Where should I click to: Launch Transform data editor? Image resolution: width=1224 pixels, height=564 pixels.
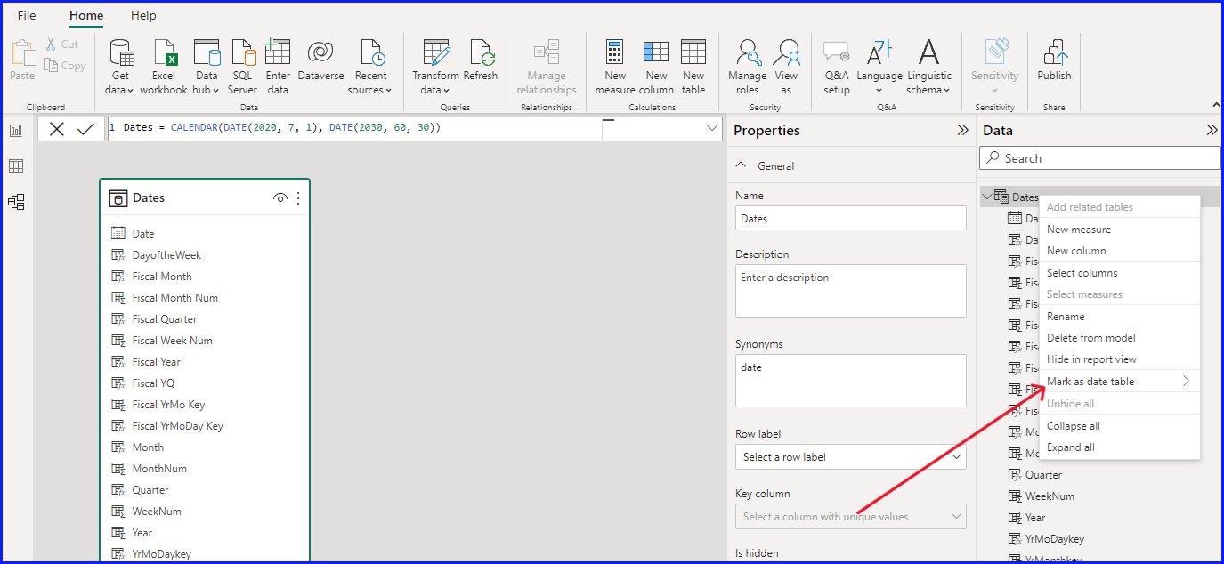pos(435,67)
